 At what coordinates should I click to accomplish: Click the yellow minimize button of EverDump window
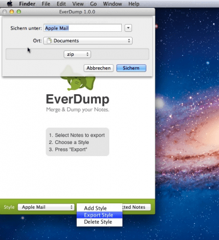tap(11, 12)
